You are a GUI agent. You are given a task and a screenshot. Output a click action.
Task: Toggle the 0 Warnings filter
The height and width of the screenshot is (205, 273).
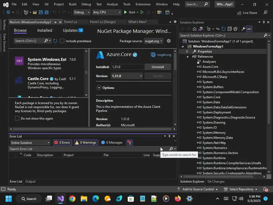click(86, 143)
